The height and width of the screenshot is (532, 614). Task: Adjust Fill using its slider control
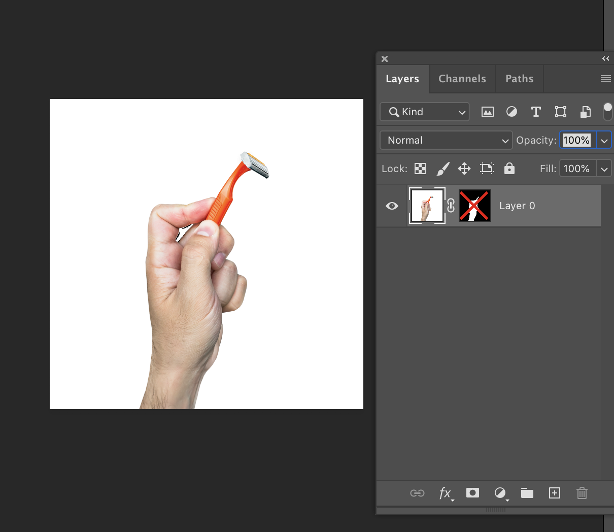[x=604, y=168]
